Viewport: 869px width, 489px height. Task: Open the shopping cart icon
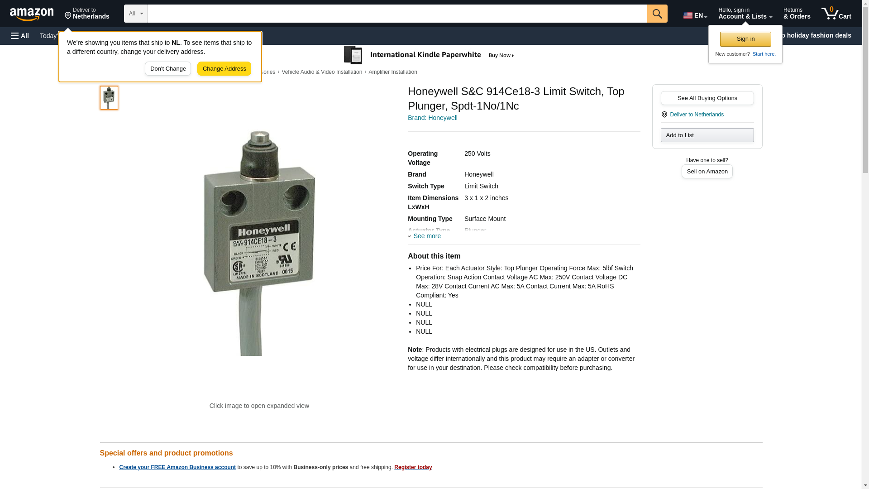(x=836, y=13)
